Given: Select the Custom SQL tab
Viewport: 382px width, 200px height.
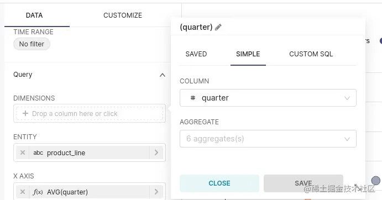Looking at the screenshot, I should tap(311, 54).
